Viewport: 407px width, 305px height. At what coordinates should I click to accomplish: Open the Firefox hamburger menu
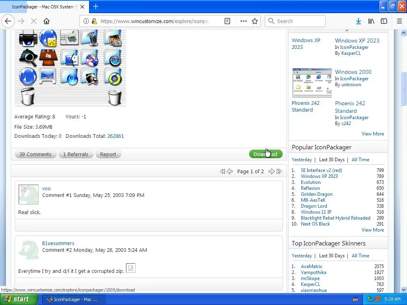(399, 21)
